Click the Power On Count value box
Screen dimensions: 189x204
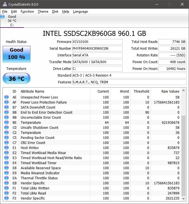[x=172, y=62]
